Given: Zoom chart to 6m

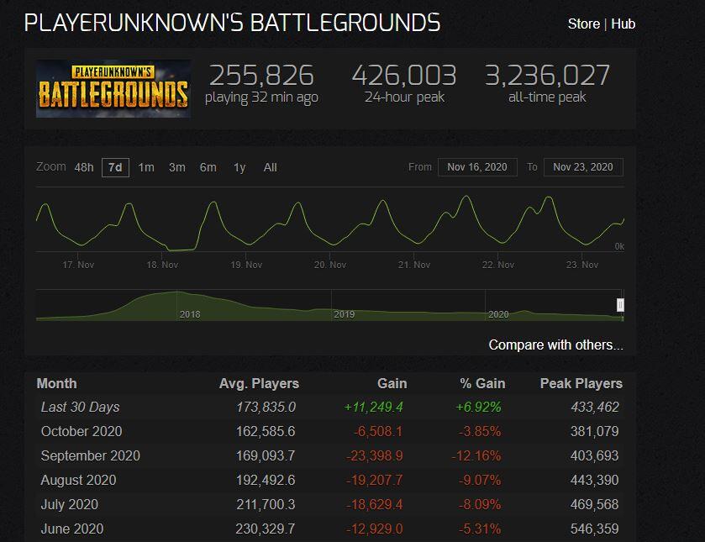Looking at the screenshot, I should [x=208, y=167].
